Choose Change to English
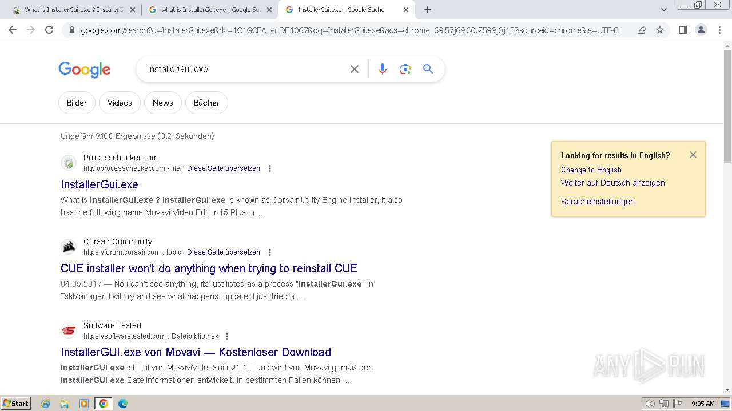The width and height of the screenshot is (732, 411). coord(591,170)
